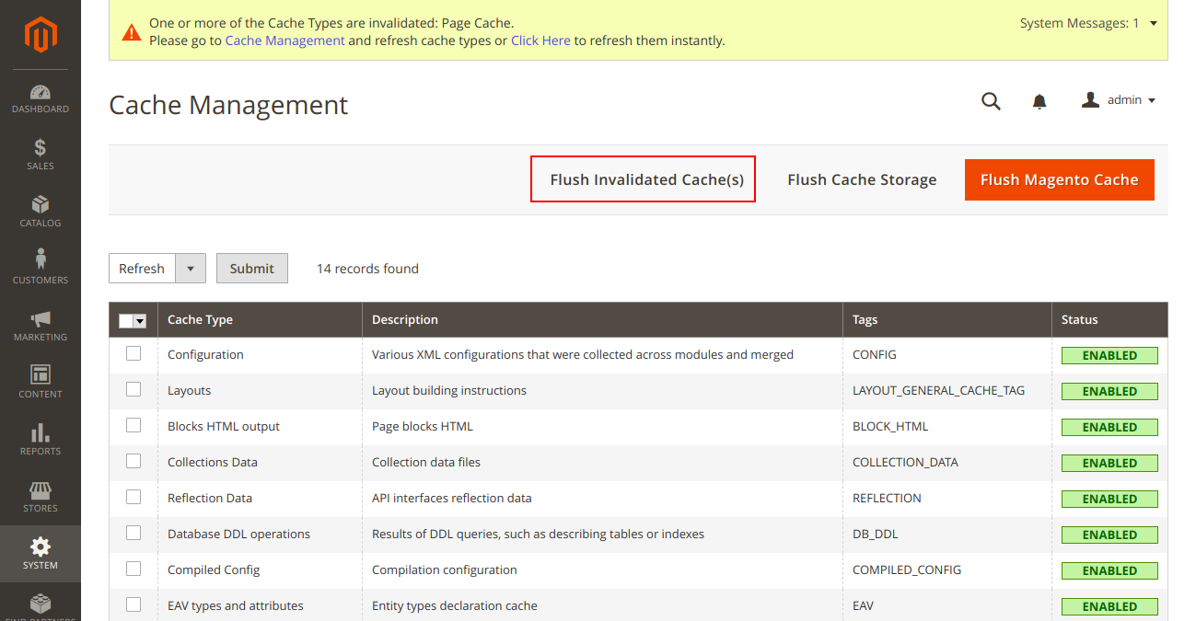Select the Collections Data checkbox
Viewport: 1196px width, 621px height.
[134, 461]
